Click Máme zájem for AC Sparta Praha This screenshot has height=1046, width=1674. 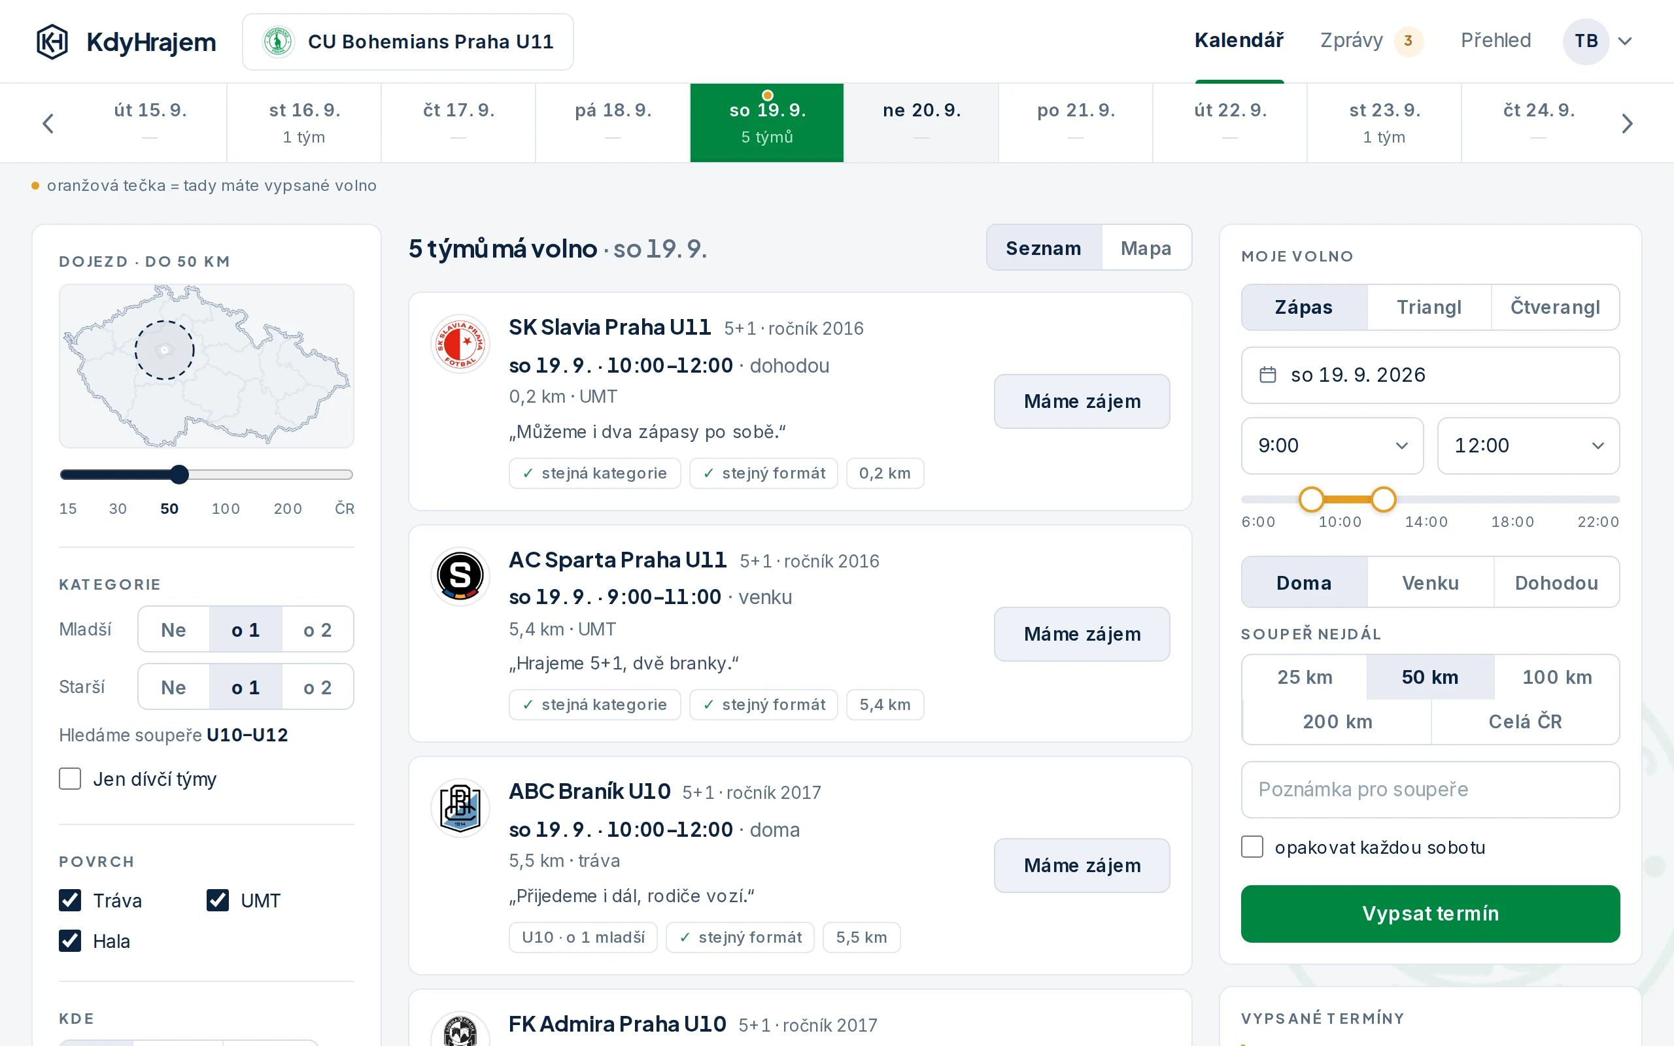1082,633
